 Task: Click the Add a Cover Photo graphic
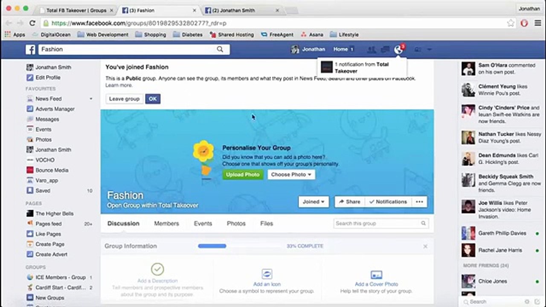tap(376, 274)
